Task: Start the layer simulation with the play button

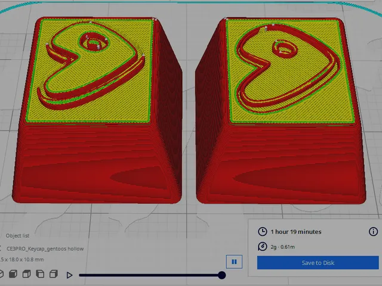Action: [69, 275]
